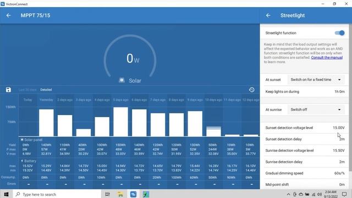This screenshot has height=198, width=352.
Task: Click the volume speaker tray icon
Action: pos(319,194)
